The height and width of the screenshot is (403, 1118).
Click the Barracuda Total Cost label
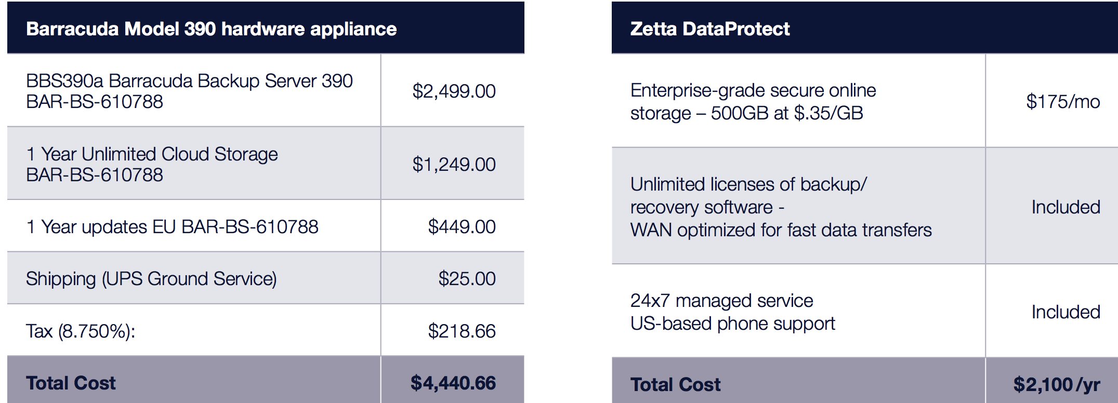tap(71, 383)
